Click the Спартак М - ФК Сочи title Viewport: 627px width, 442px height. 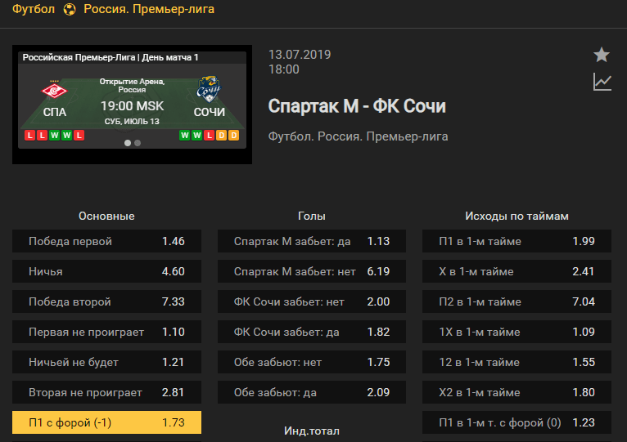click(357, 106)
